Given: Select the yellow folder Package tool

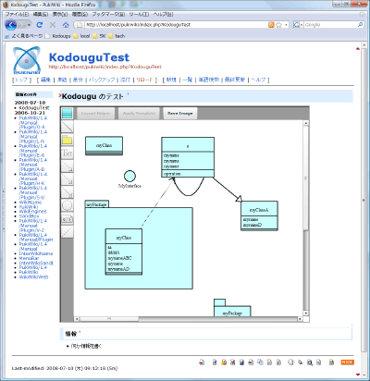Looking at the screenshot, I should tap(67, 141).
